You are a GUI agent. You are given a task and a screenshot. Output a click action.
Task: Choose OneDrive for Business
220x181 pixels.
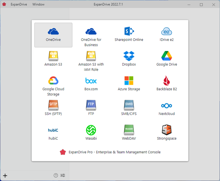pyautogui.click(x=91, y=32)
